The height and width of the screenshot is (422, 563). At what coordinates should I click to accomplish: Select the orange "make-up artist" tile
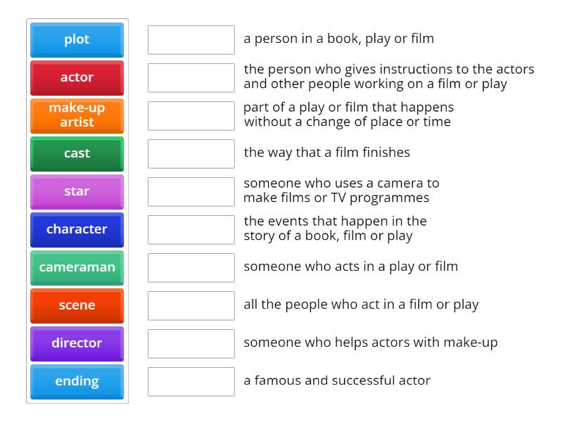[77, 116]
